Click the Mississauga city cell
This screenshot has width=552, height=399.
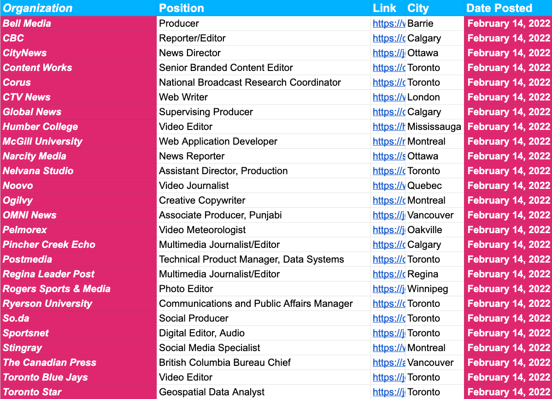point(434,127)
